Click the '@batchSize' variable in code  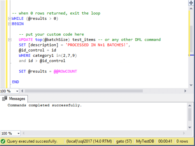click(56, 40)
